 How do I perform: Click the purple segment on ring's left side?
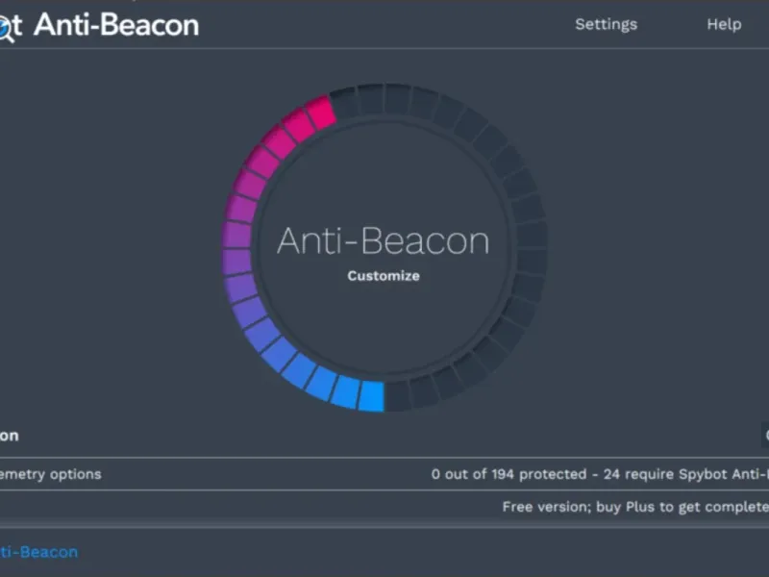coord(236,236)
